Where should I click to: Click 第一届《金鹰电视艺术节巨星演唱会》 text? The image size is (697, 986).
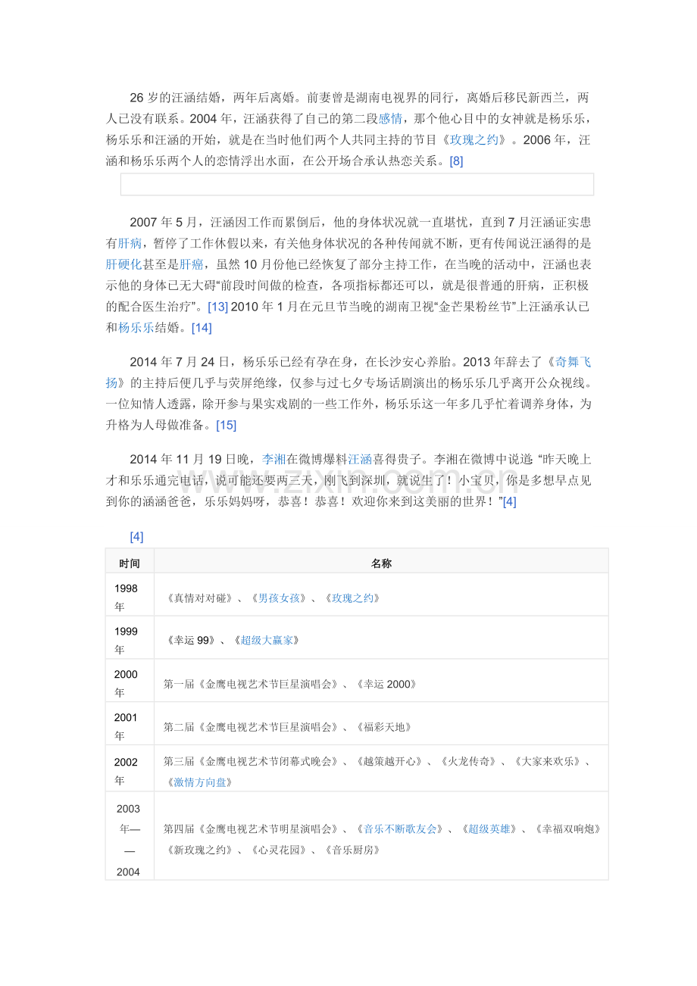click(251, 684)
